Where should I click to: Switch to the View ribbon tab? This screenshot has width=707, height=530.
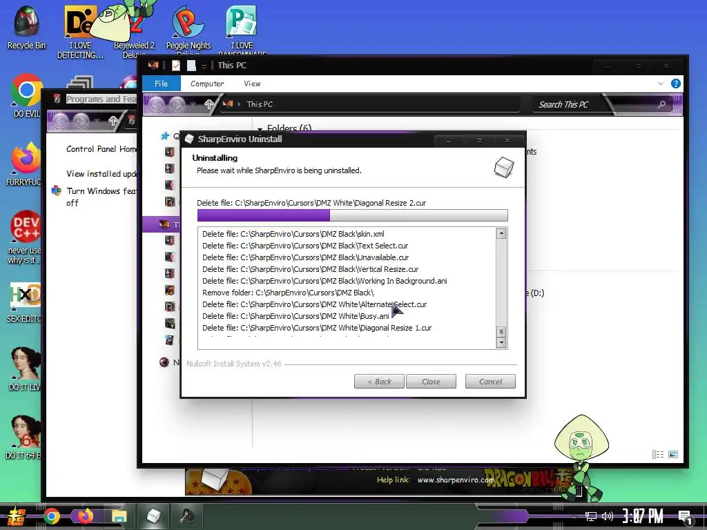pyautogui.click(x=252, y=84)
